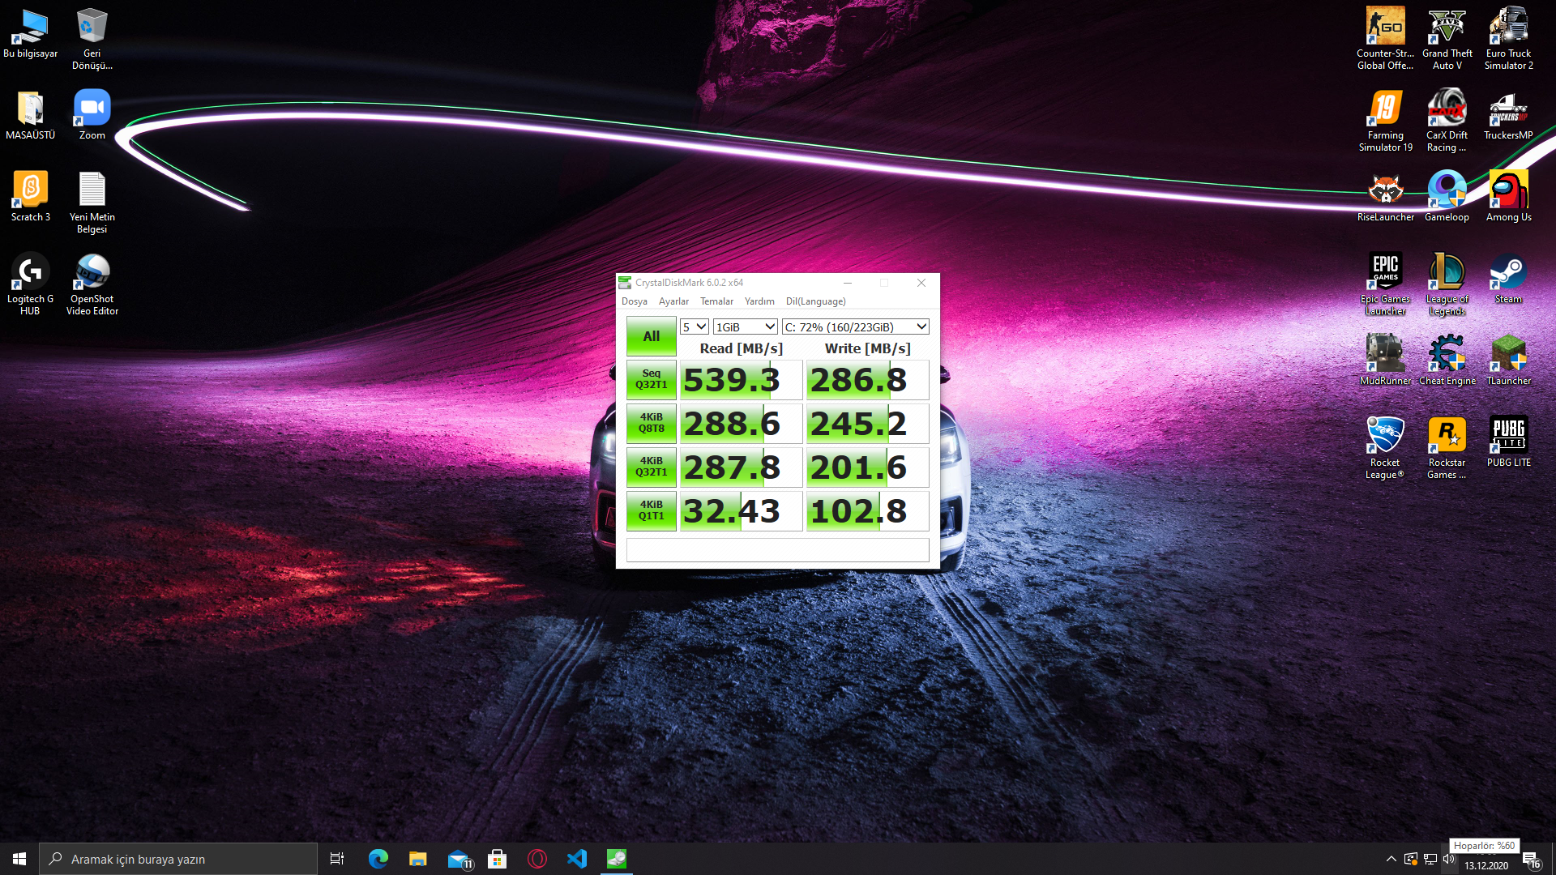This screenshot has width=1556, height=875.
Task: Select Counter-Strike Global Offensive icon
Action: pos(1386,39)
